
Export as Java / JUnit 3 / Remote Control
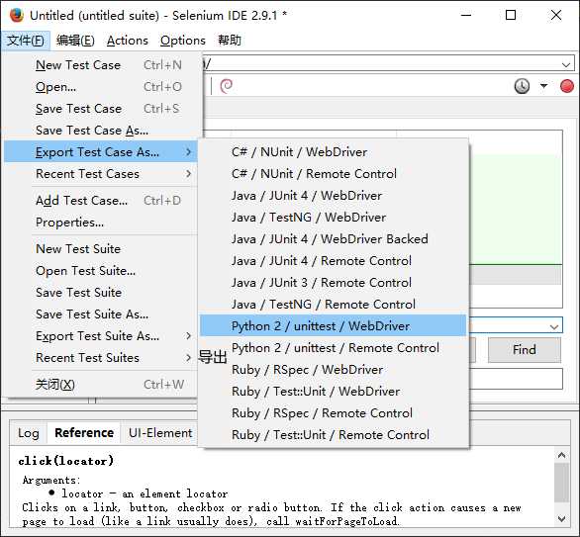(334, 283)
